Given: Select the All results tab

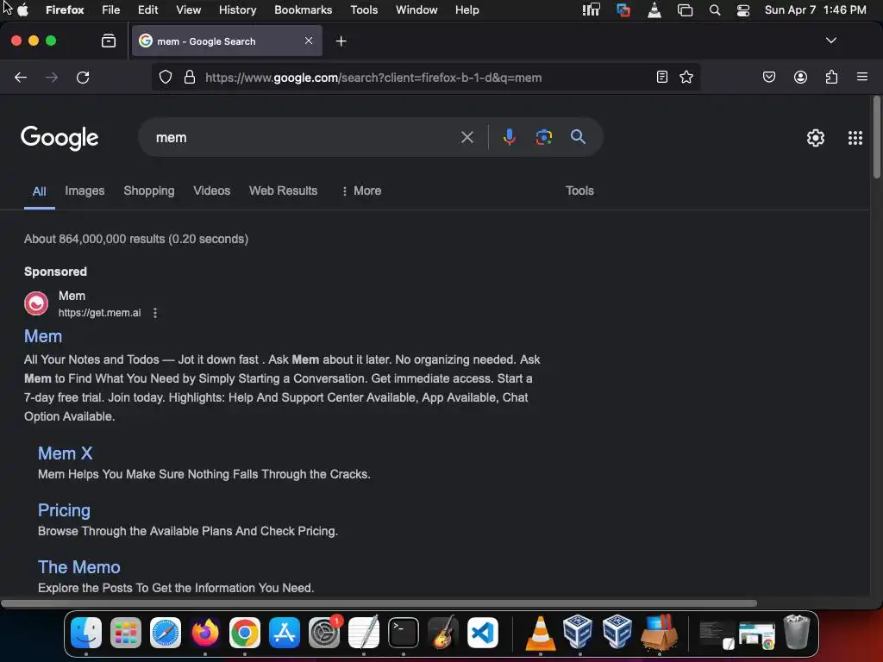Looking at the screenshot, I should (x=40, y=191).
